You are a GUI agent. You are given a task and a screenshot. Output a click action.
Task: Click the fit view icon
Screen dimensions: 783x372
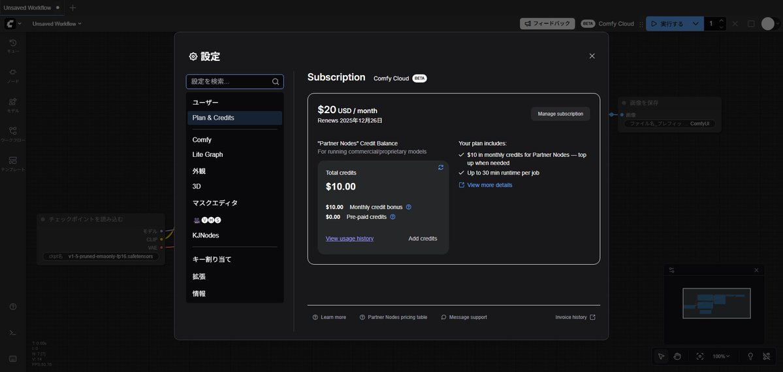(699, 356)
